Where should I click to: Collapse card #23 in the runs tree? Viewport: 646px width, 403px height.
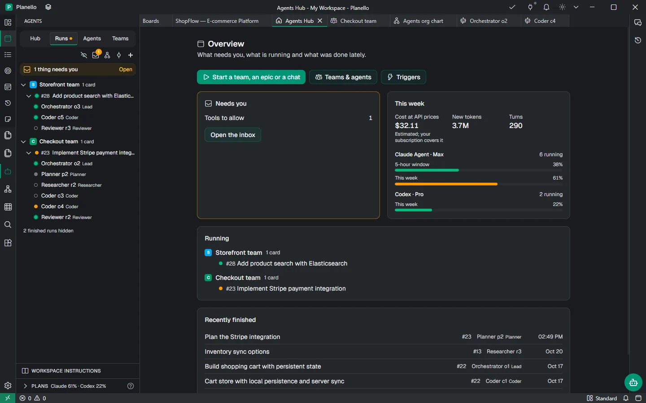pos(29,153)
